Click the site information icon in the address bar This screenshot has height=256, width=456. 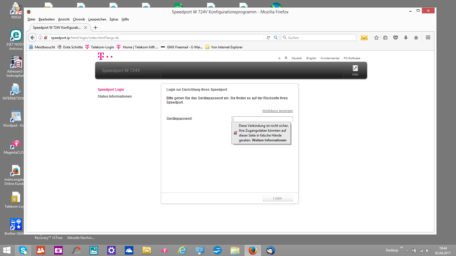click(40, 38)
